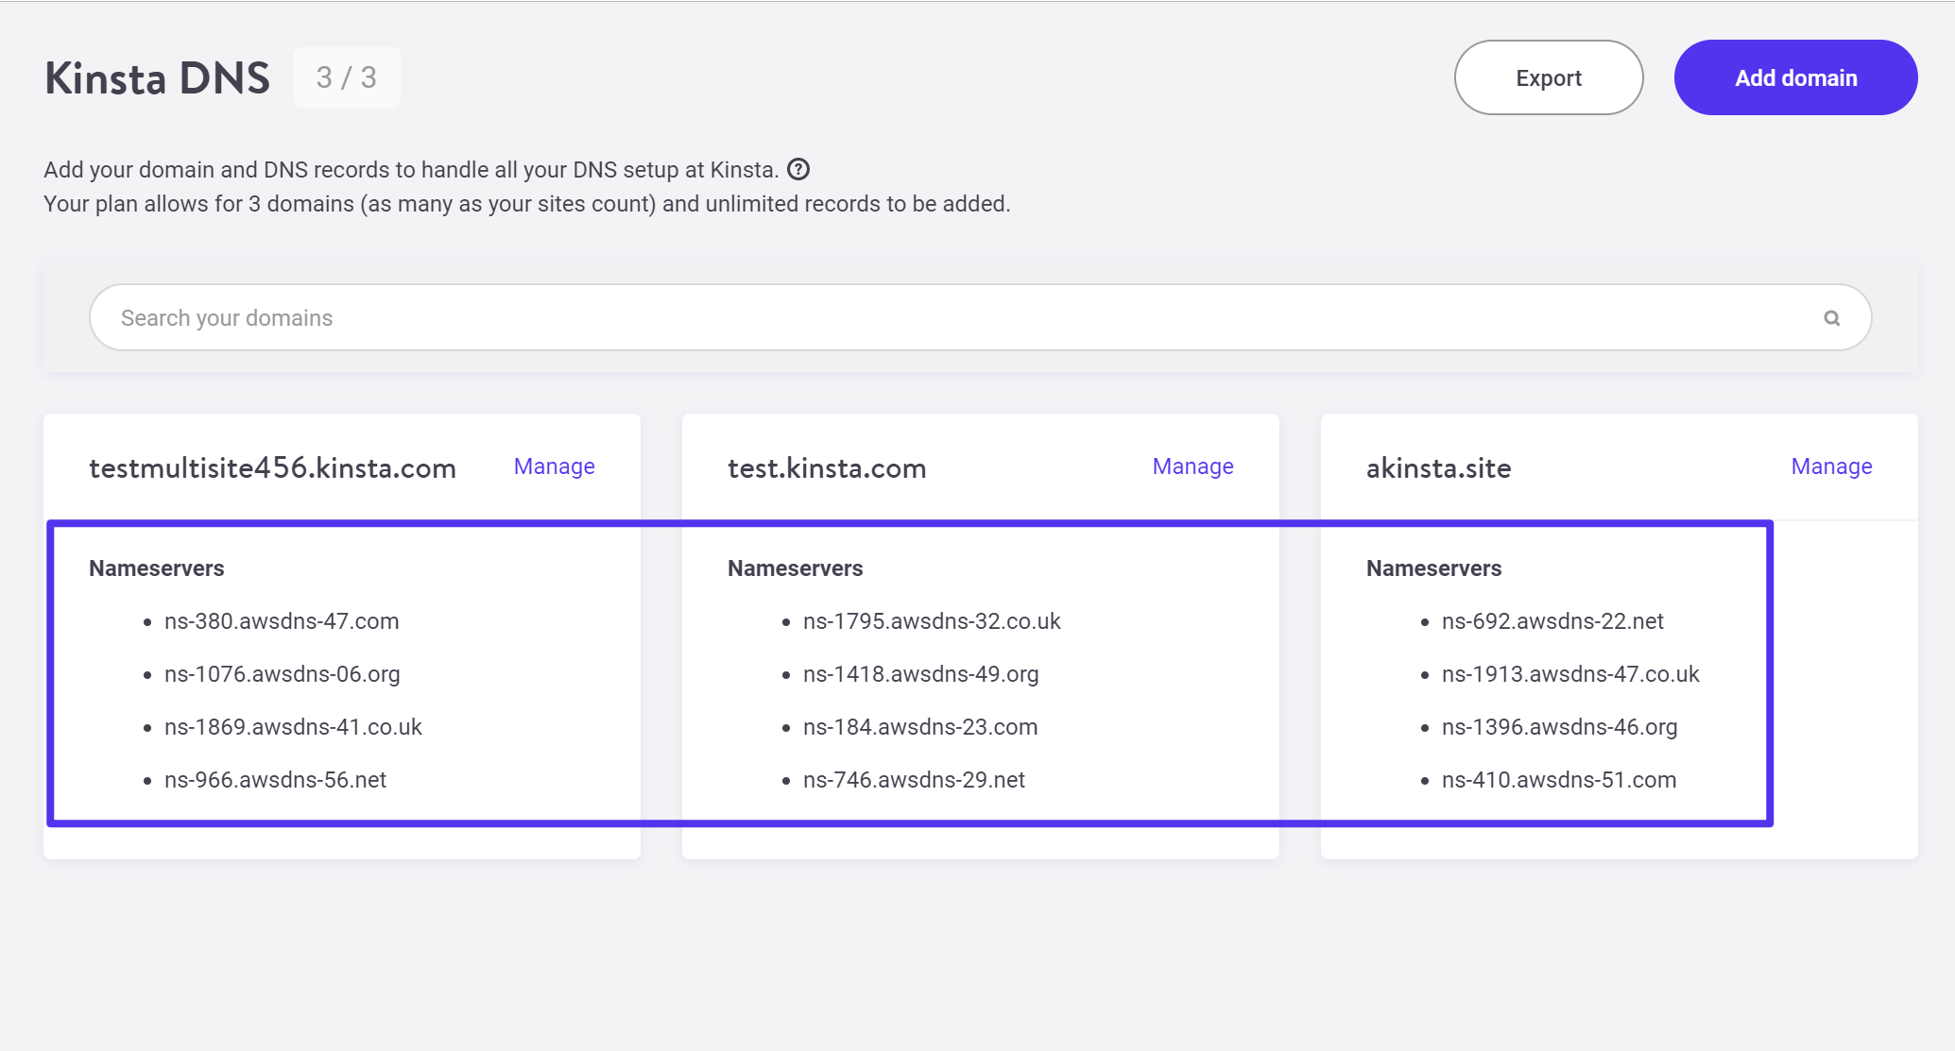
Task: Click the Nameservers label in the akinsta.site card
Action: point(1433,568)
